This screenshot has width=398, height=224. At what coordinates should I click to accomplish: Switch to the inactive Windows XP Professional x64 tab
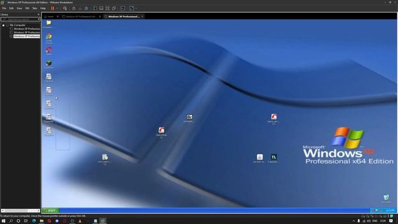(x=81, y=17)
